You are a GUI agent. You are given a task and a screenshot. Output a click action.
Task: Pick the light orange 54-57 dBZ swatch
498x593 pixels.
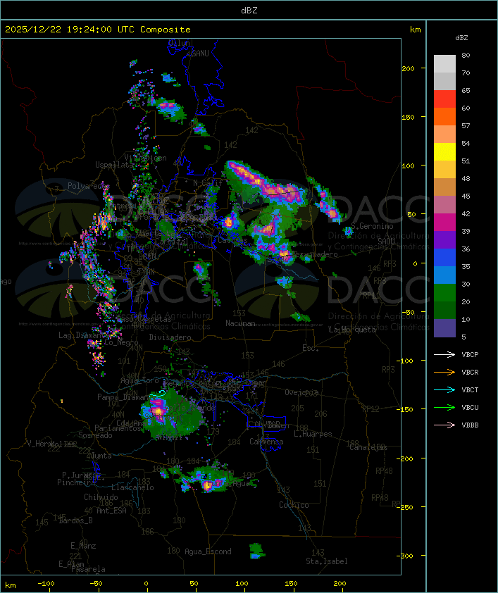pos(444,135)
